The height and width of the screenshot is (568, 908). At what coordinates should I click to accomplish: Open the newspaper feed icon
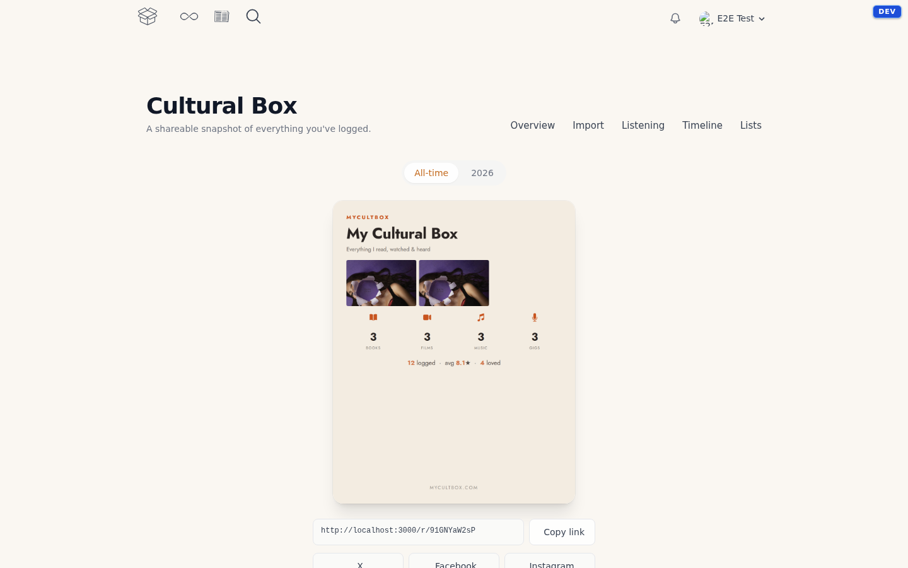221,16
